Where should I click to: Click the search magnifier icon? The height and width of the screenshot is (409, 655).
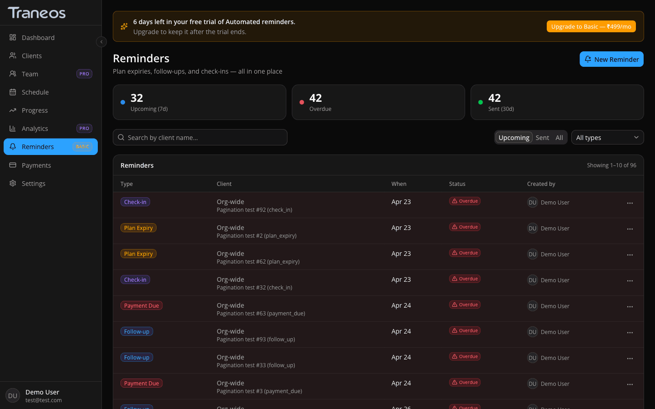pos(121,137)
